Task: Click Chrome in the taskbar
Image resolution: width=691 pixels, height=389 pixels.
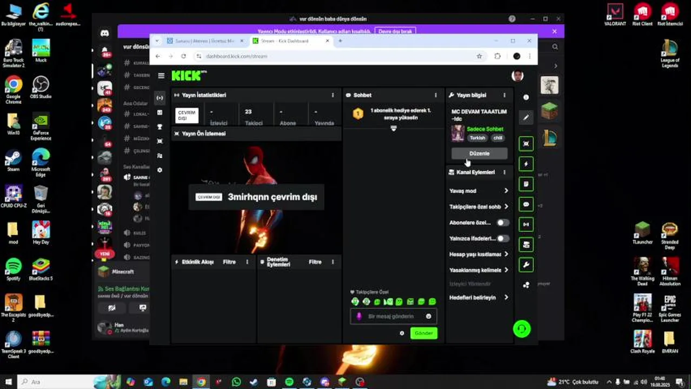Action: (x=201, y=382)
